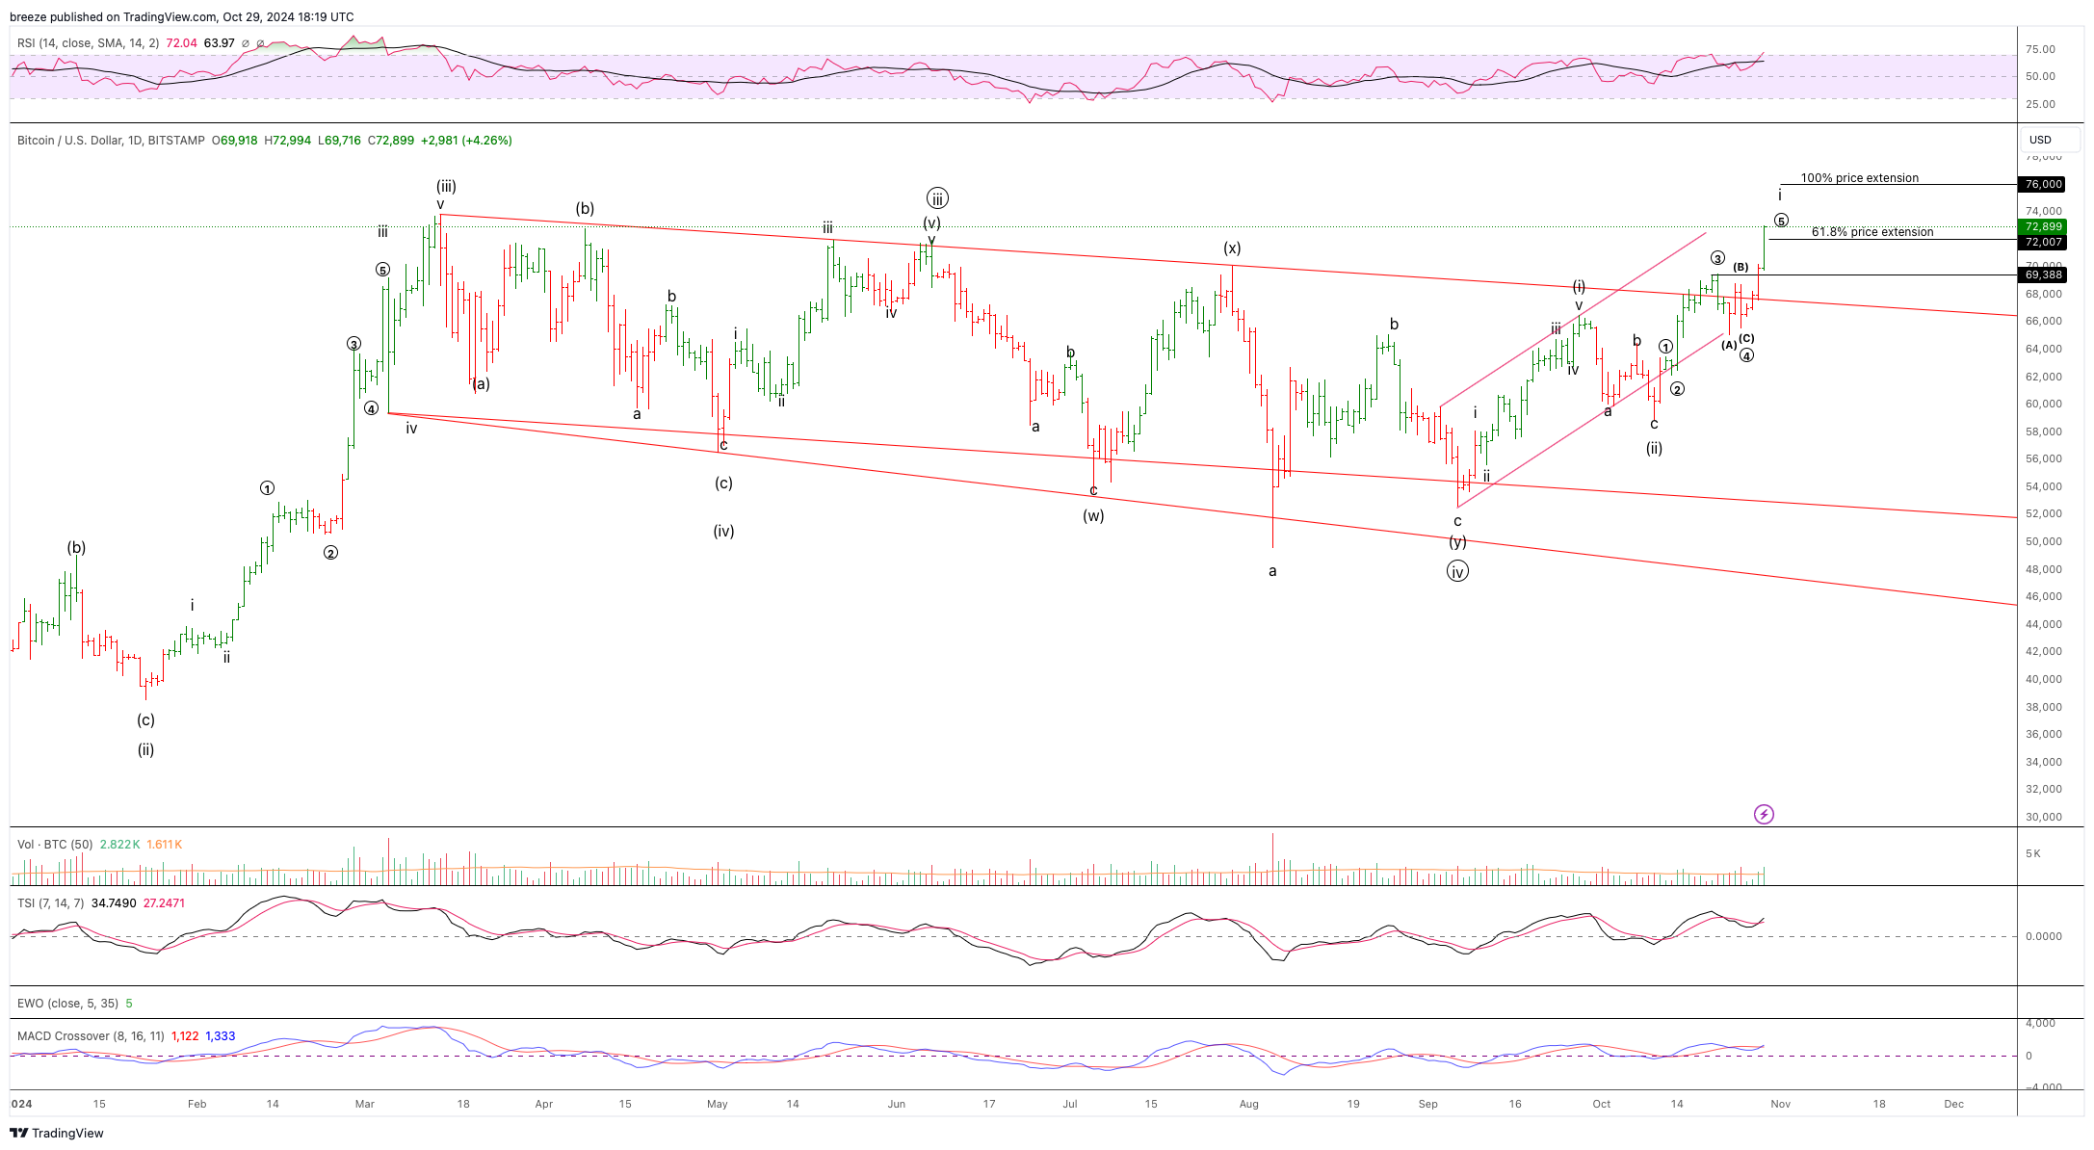Image resolution: width=2094 pixels, height=1150 pixels.
Task: Click the (w) wave label
Action: pos(1093,515)
